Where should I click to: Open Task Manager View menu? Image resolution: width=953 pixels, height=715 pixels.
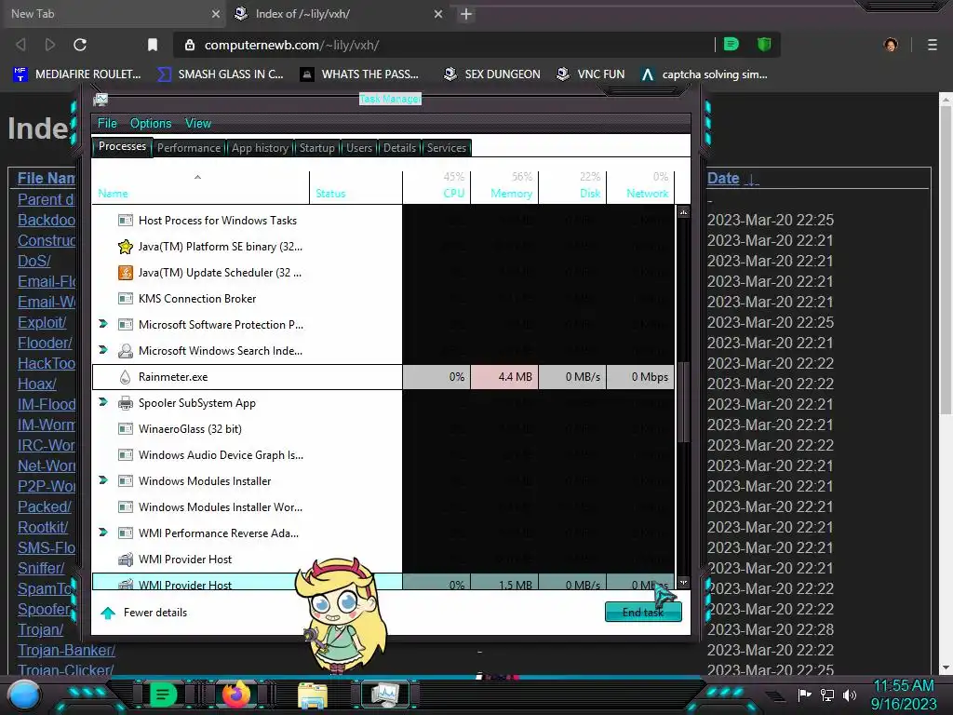coord(198,124)
